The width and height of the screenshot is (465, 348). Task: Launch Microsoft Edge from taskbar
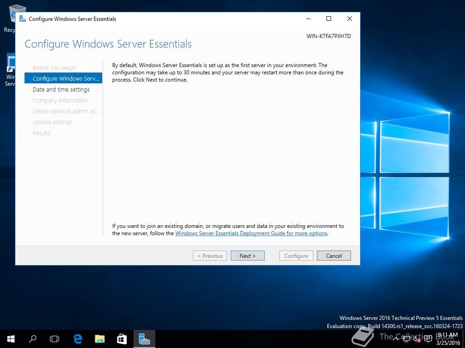[78, 339]
